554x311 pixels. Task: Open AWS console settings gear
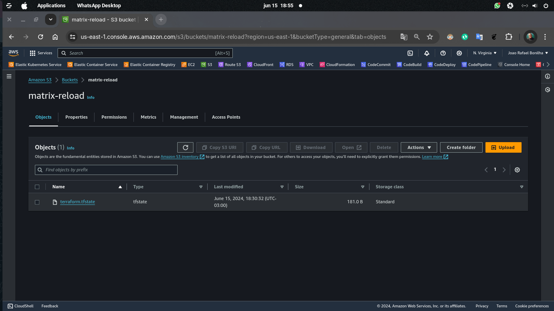(x=459, y=53)
